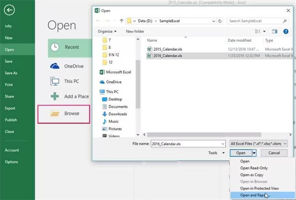The image size is (296, 200).
Task: Click the Cancel button
Action: point(274,153)
